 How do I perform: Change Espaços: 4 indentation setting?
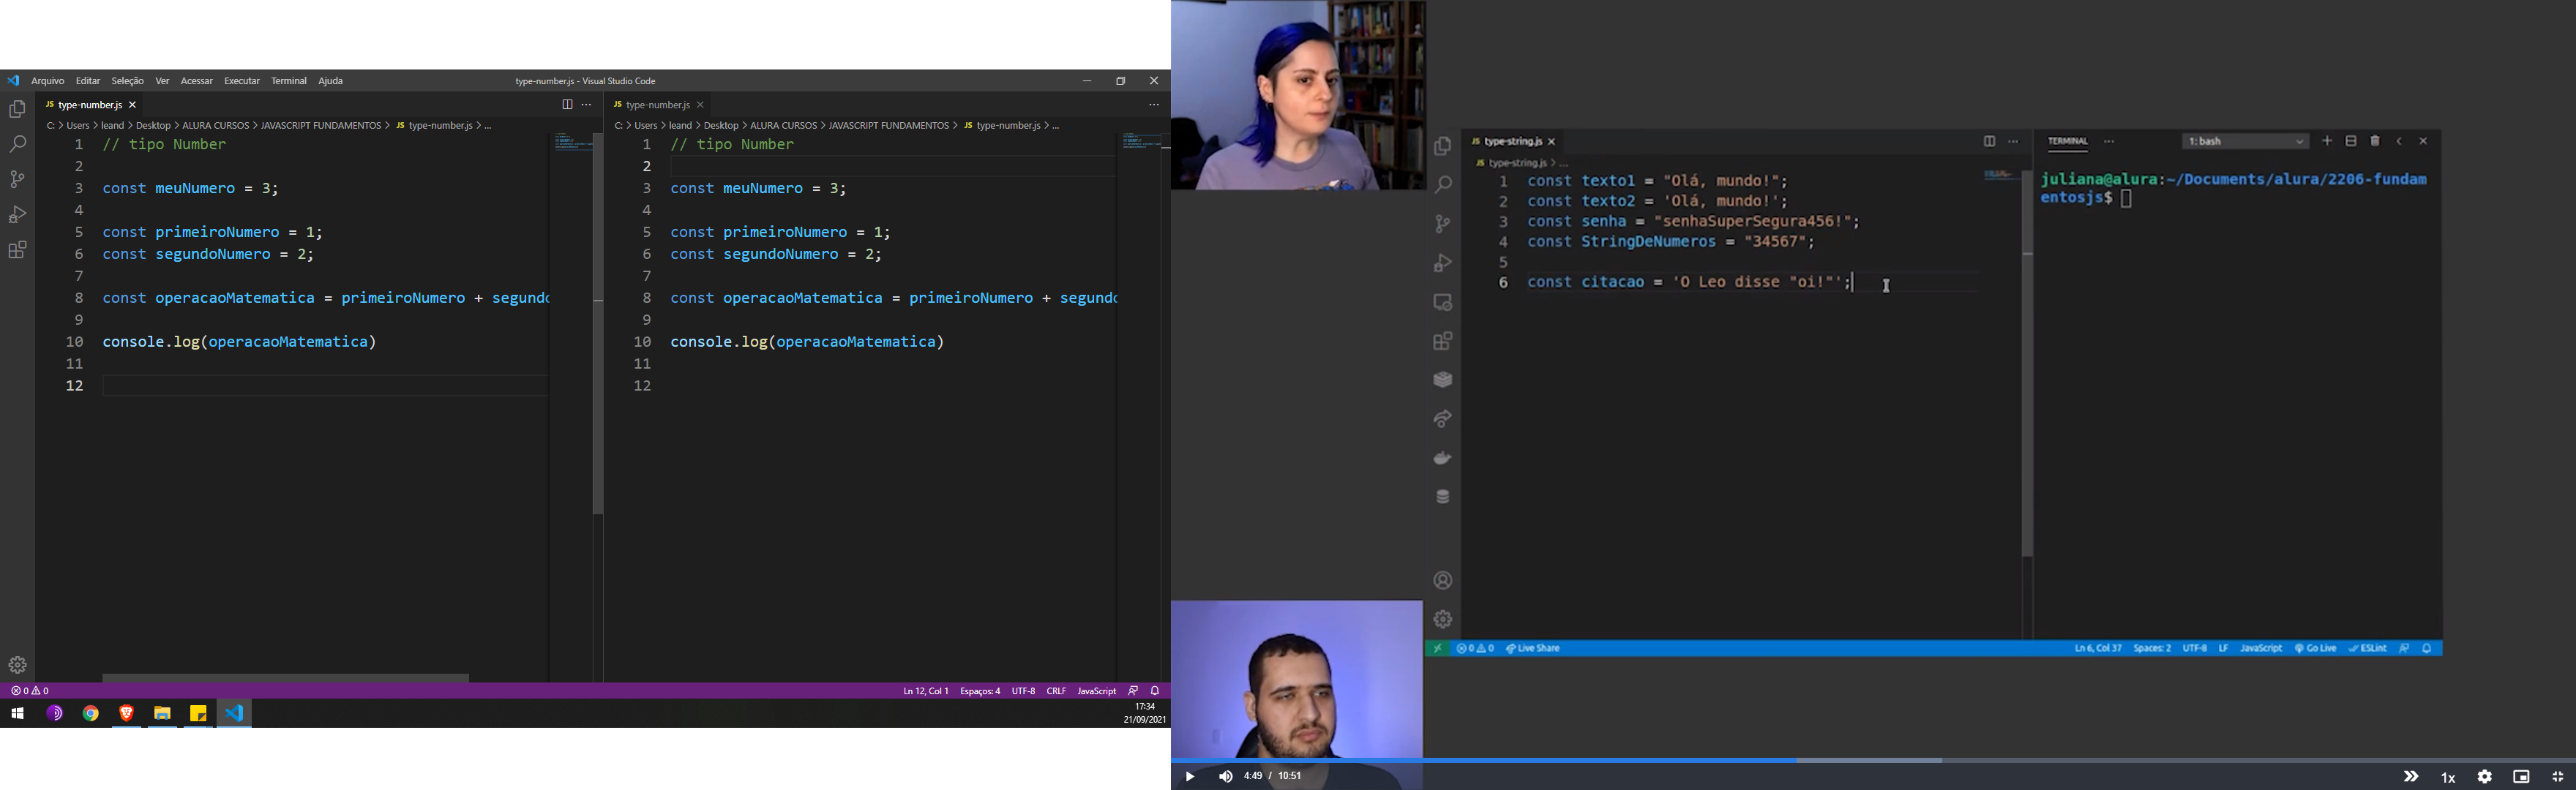click(980, 691)
